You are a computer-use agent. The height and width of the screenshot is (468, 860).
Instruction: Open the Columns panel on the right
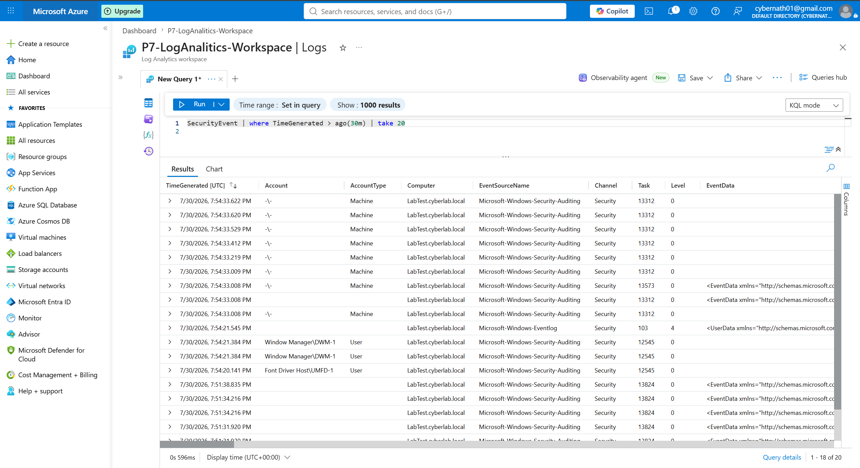(847, 200)
